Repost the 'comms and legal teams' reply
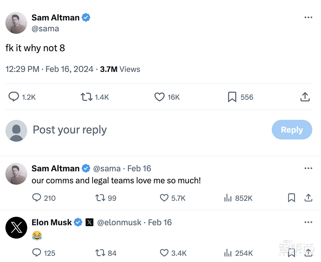The height and width of the screenshot is (262, 321). coord(100,198)
